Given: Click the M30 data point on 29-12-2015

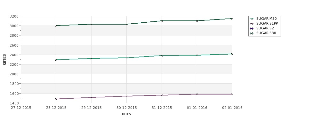Looking at the screenshot, I should 91,58.
